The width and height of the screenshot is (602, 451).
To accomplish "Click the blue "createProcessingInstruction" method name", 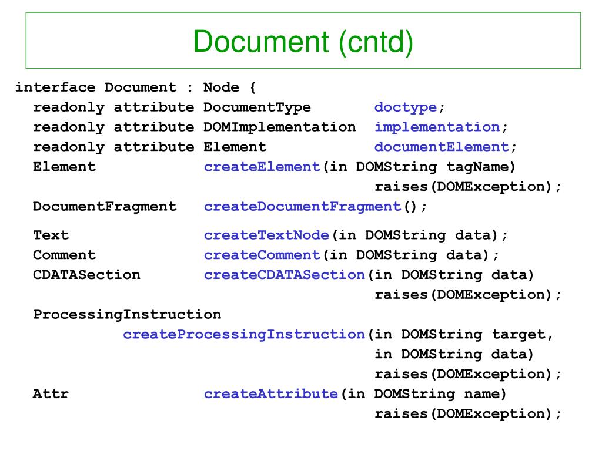I will (244, 334).
